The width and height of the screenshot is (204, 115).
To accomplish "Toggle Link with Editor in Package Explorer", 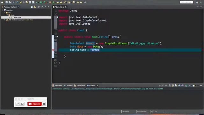I will [35, 7].
